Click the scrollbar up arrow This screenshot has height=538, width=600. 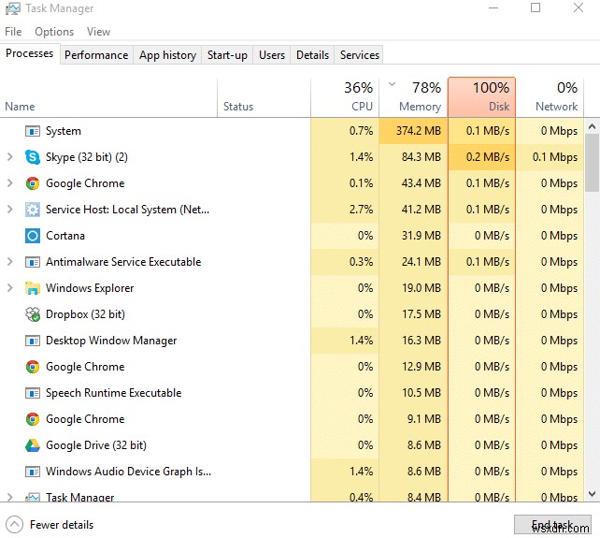[x=592, y=126]
